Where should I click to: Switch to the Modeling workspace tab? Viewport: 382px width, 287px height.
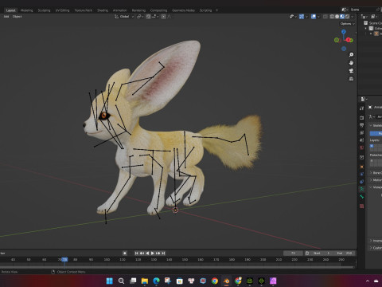point(26,10)
